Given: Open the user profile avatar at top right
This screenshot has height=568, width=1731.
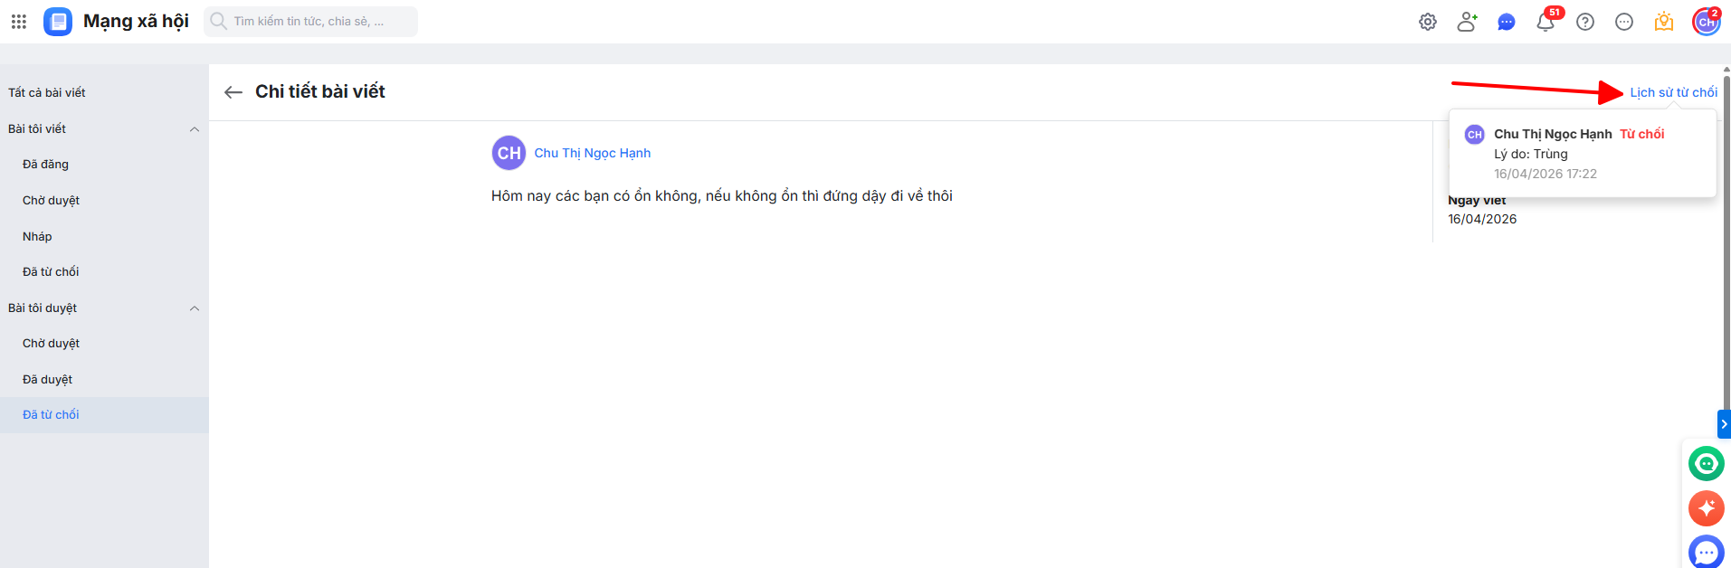Looking at the screenshot, I should [x=1706, y=22].
